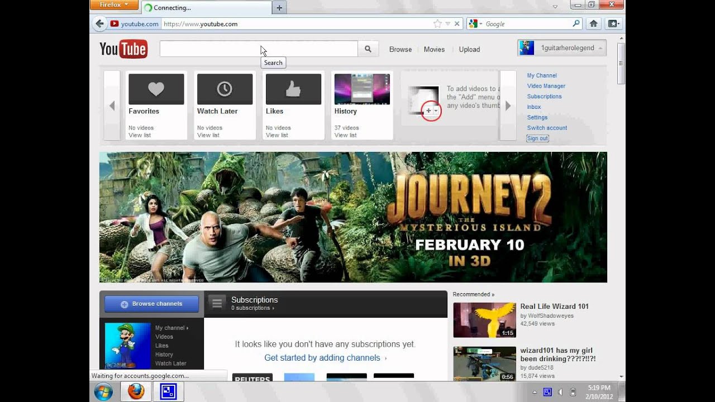
Task: Go back with the browser back arrow
Action: coord(99,23)
